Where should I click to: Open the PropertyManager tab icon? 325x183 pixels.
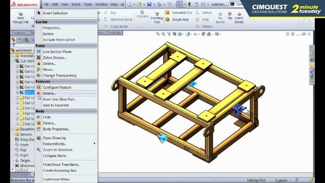(20, 40)
